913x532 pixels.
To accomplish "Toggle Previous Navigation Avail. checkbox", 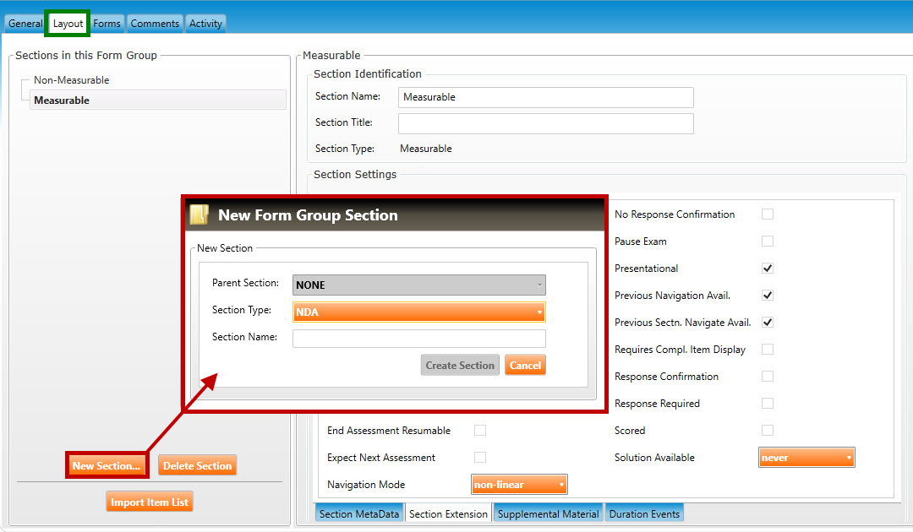I will [768, 296].
